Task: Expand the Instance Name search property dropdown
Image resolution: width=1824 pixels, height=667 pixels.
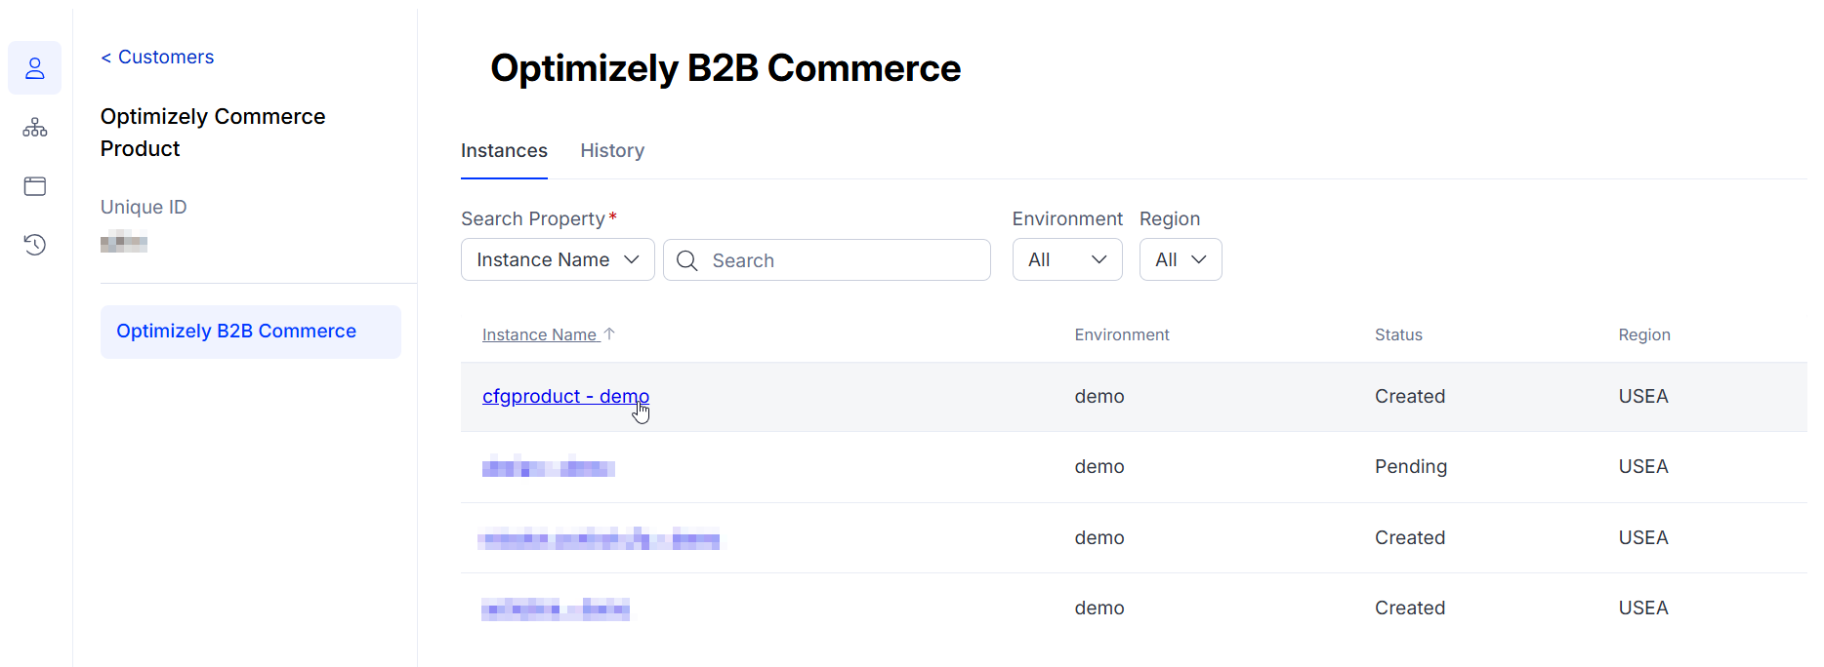Action: pyautogui.click(x=558, y=260)
